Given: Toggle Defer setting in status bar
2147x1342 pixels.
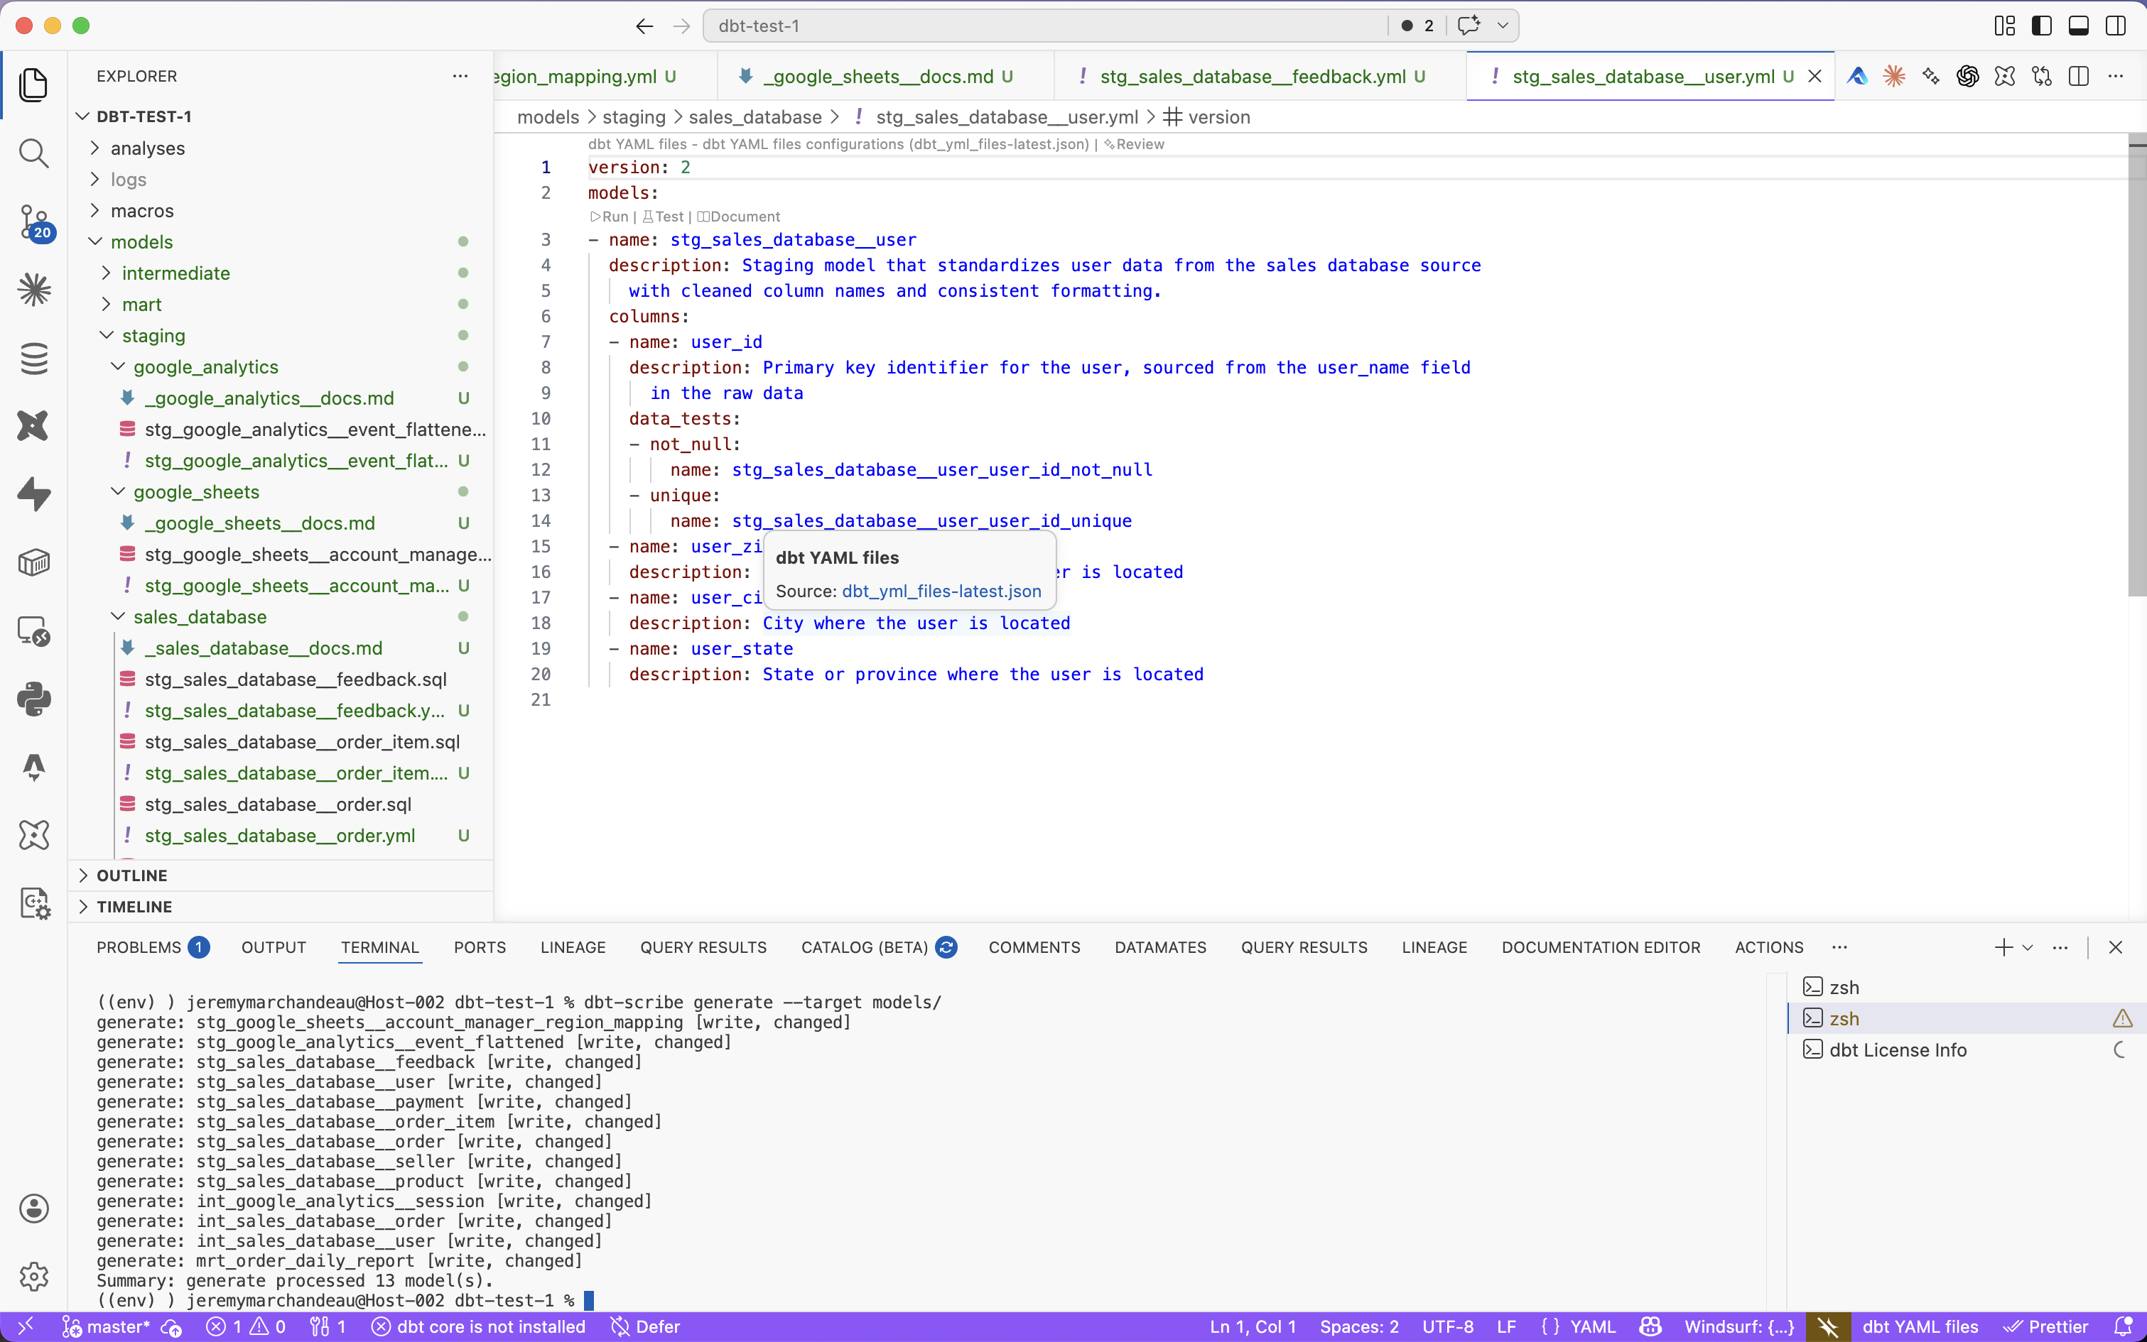Looking at the screenshot, I should tap(644, 1326).
